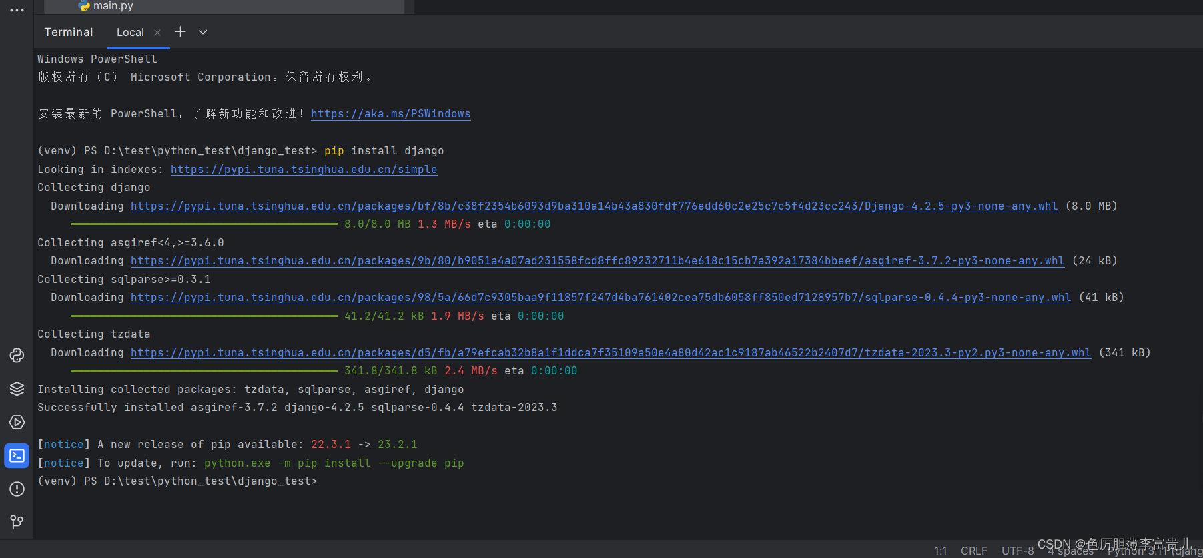Open the sqlparse-0.4.4 wheel download link
The image size is (1203, 558).
(600, 298)
